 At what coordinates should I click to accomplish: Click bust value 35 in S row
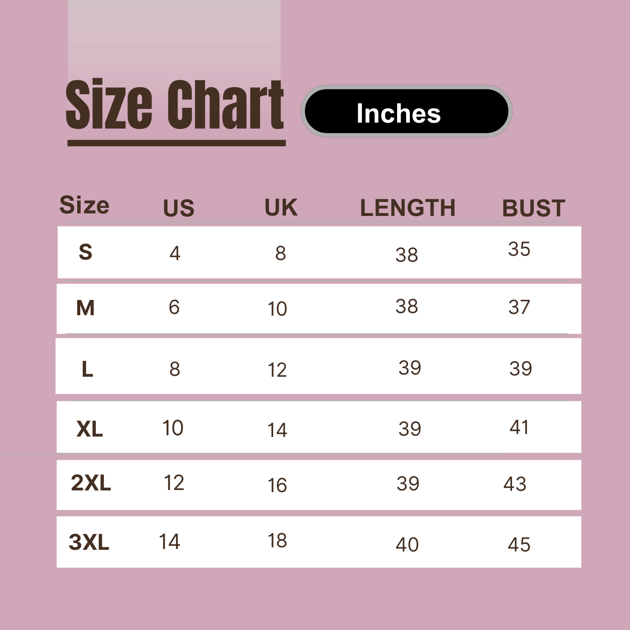(519, 249)
